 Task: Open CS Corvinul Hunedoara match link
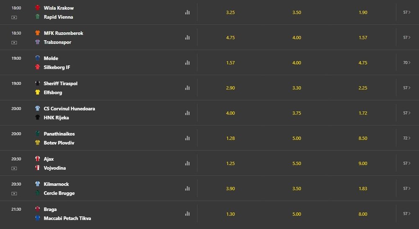click(69, 109)
